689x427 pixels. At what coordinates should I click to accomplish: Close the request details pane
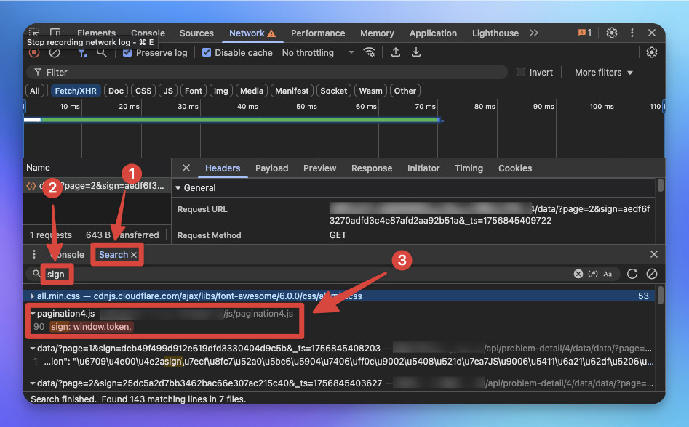pos(186,168)
